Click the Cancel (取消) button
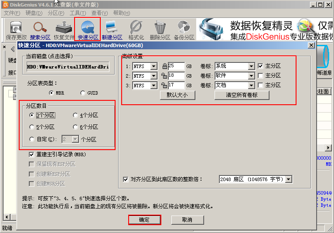The image size is (334, 233). tap(187, 220)
